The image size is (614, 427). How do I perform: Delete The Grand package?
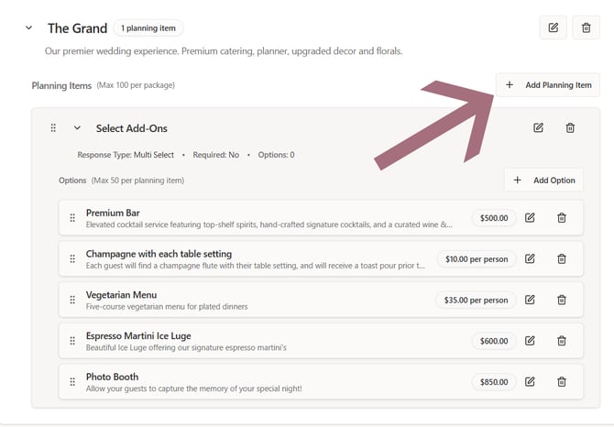586,28
